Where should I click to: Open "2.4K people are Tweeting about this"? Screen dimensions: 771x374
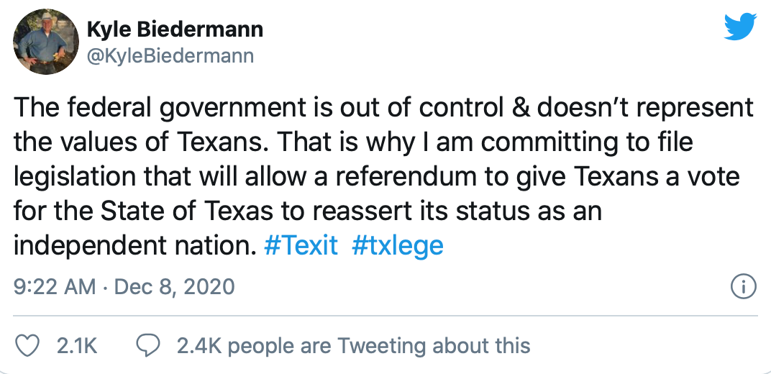point(353,346)
